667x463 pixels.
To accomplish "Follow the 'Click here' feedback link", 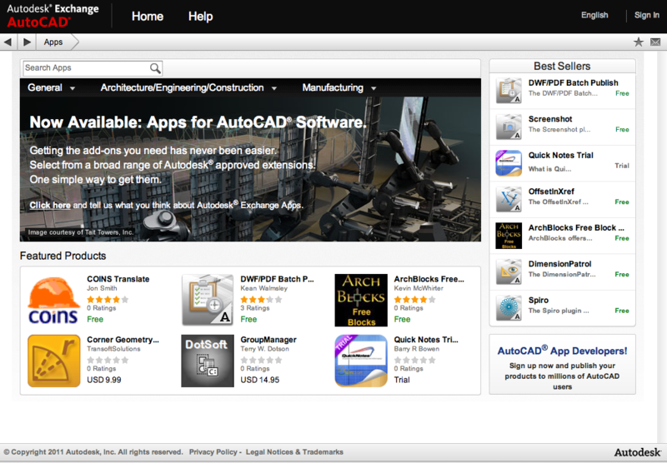I will click(x=50, y=205).
